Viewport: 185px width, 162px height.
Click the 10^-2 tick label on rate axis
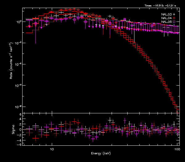tap(19, 43)
